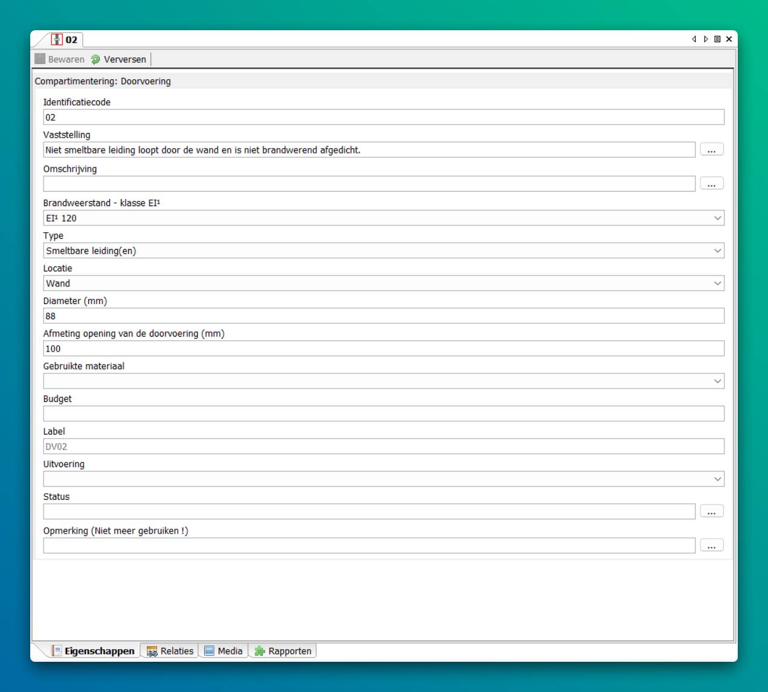Switch to the Eigenschappen tab
This screenshot has height=692, width=768.
click(x=94, y=651)
